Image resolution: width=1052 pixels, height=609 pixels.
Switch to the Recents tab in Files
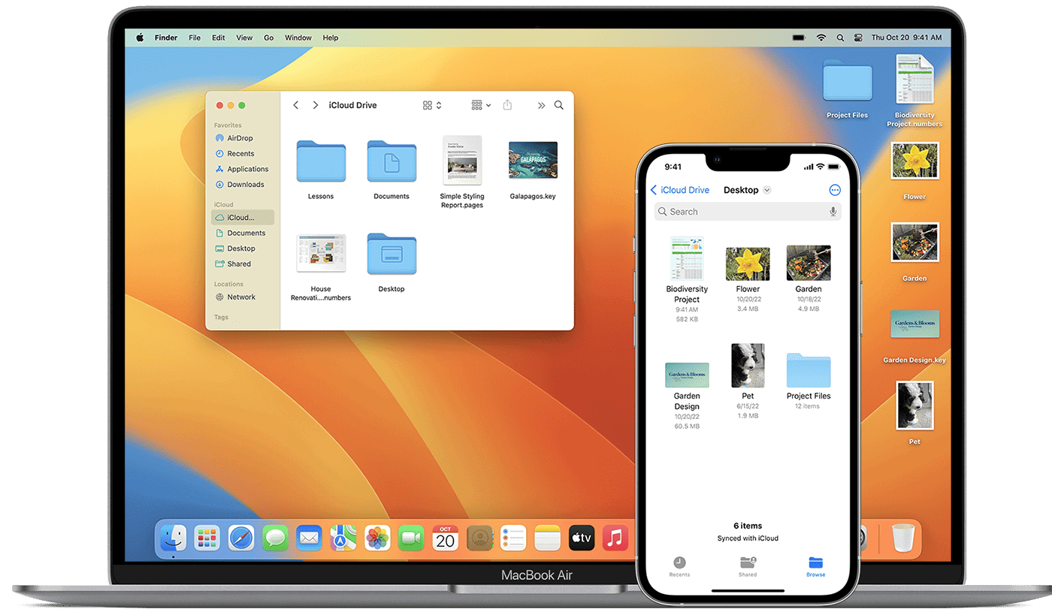coord(679,567)
